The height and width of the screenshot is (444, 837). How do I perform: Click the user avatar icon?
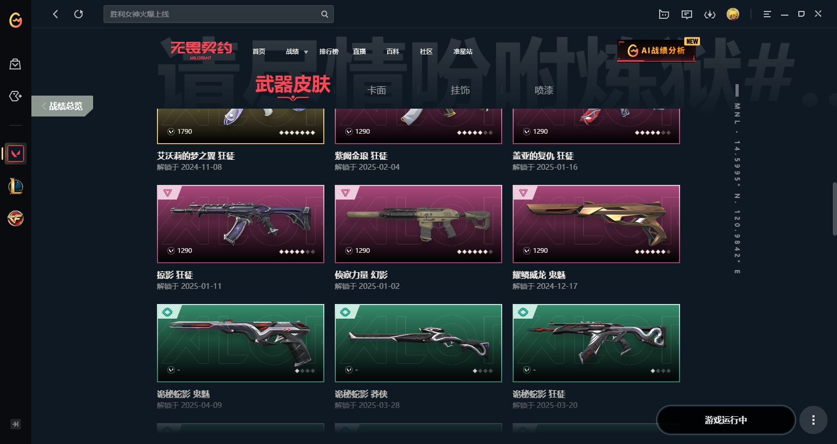click(x=733, y=14)
